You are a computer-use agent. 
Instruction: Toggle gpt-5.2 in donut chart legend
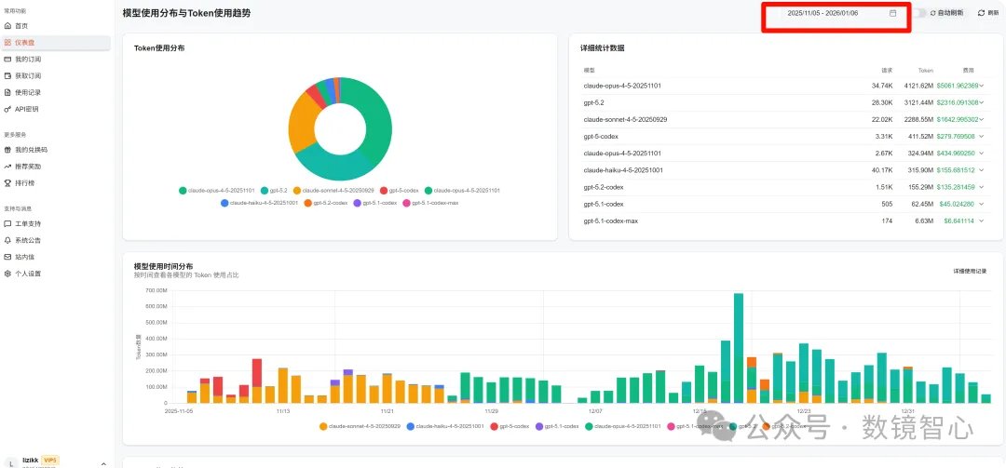coord(275,191)
